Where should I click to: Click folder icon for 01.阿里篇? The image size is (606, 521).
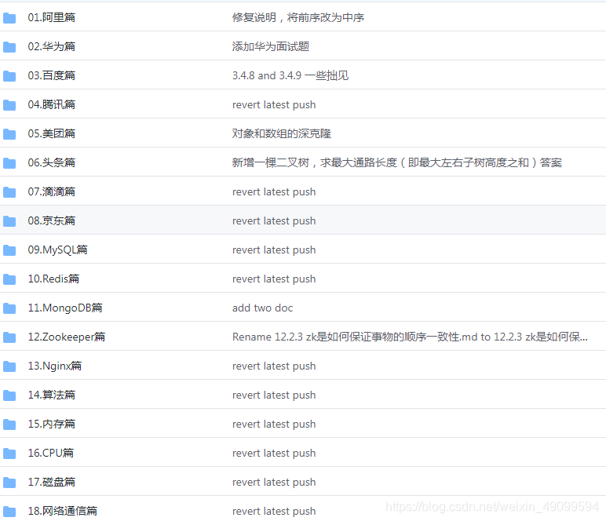point(9,18)
